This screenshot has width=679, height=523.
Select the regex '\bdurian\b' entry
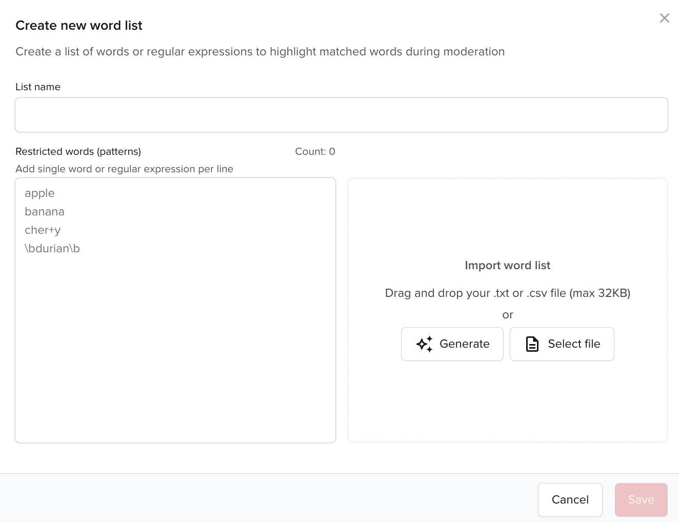point(52,249)
